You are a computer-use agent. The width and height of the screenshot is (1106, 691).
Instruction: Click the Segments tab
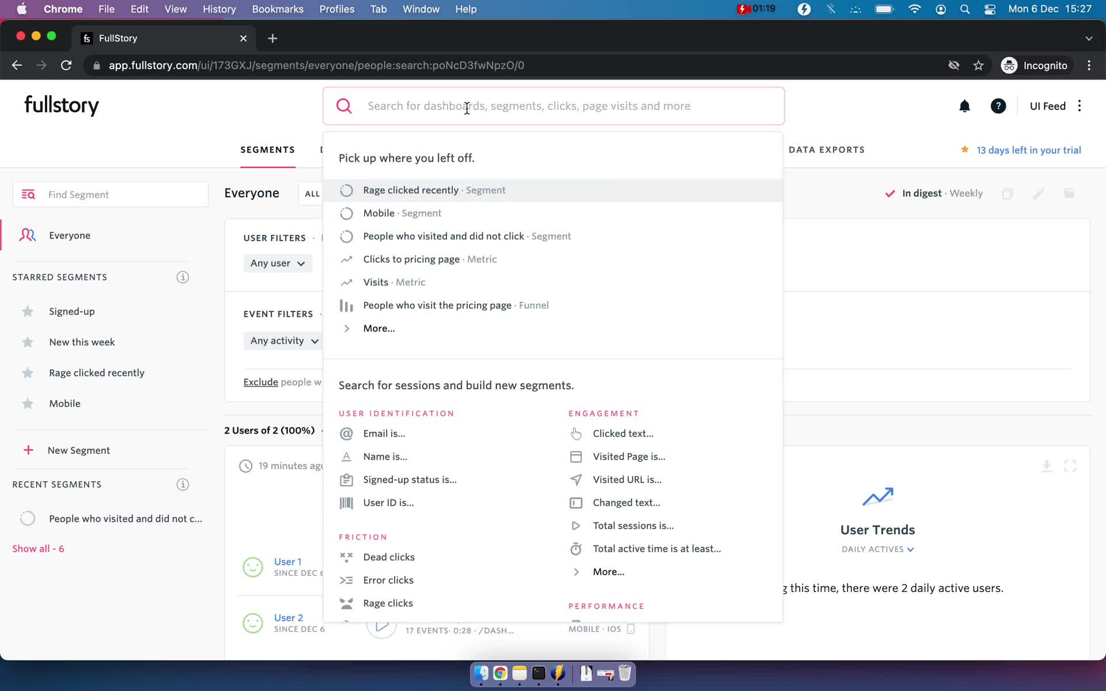(268, 150)
